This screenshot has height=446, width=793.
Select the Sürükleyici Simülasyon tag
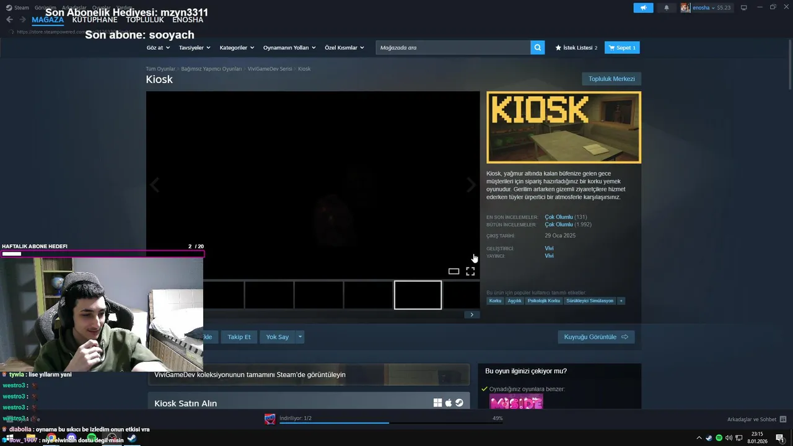click(590, 301)
